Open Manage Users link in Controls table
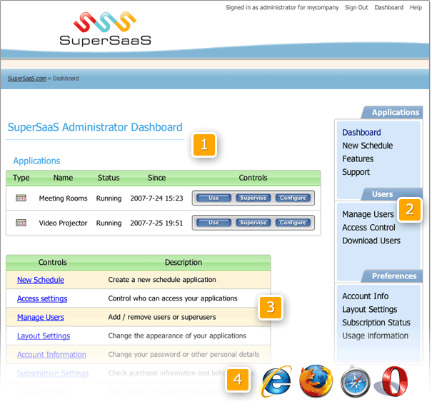 pos(41,318)
